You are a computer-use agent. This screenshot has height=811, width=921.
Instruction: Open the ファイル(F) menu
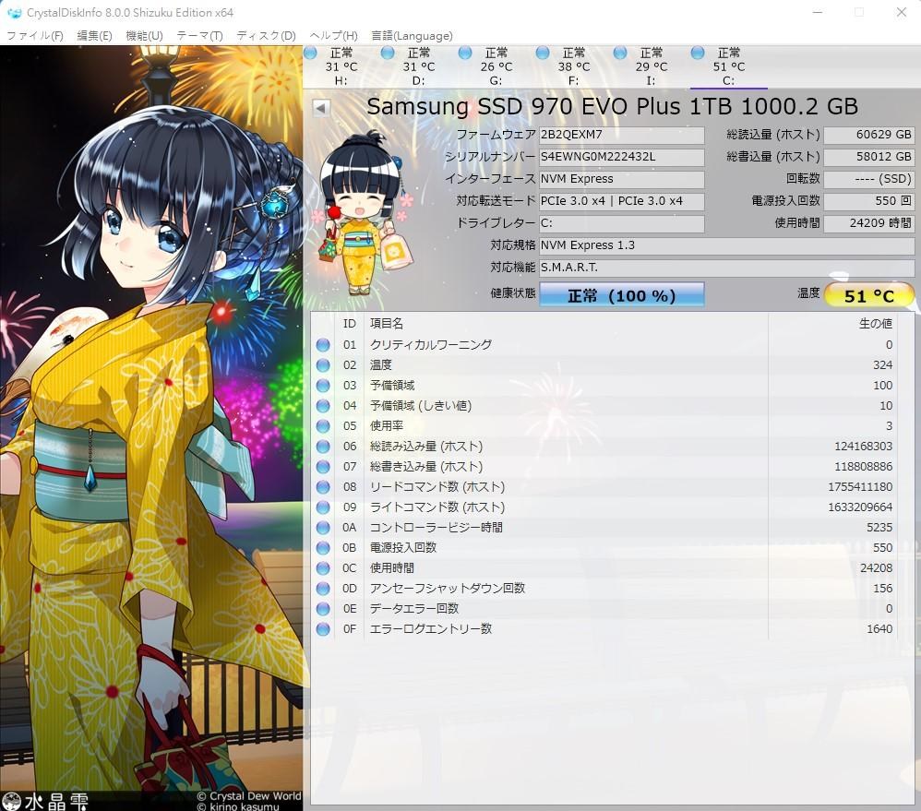click(35, 36)
